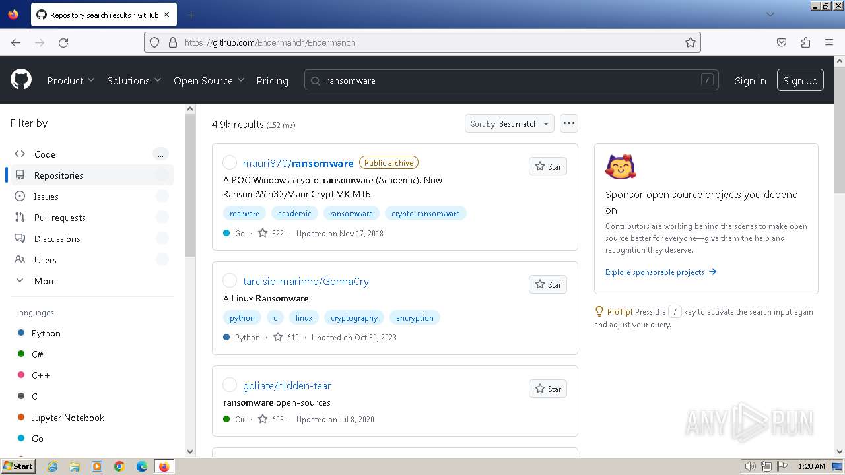
Task: Click the malware topic tag
Action: [x=244, y=213]
